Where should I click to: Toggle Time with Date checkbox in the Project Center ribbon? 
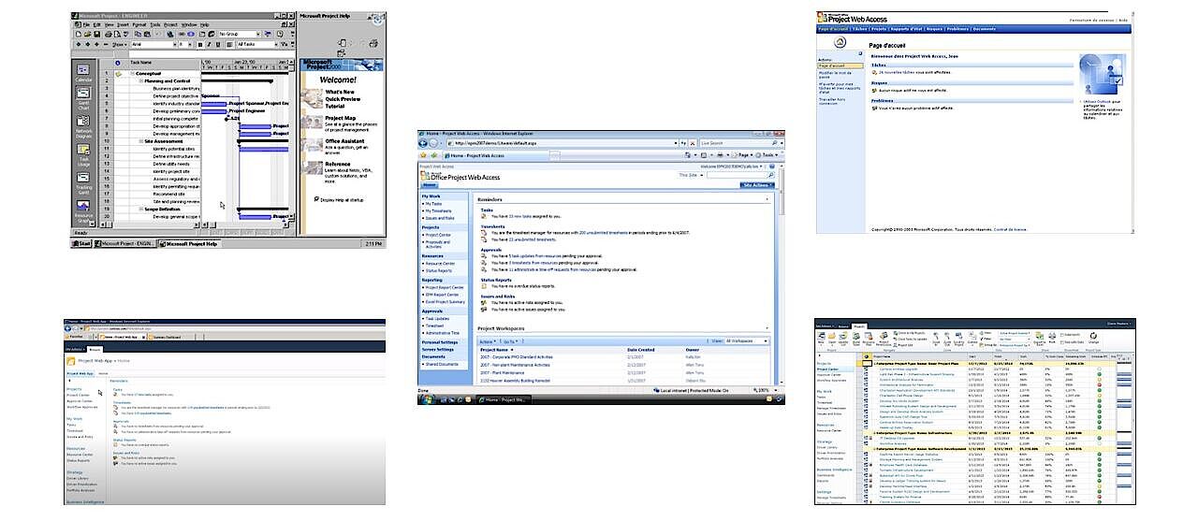coord(1063,342)
